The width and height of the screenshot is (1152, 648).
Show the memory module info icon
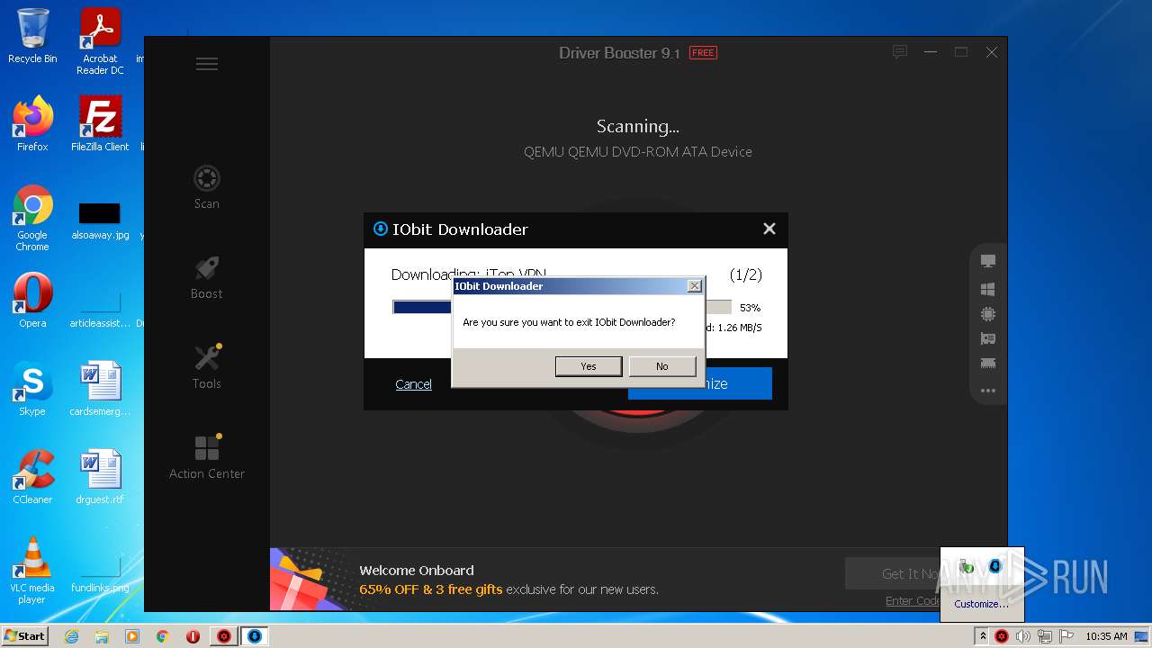pyautogui.click(x=988, y=364)
